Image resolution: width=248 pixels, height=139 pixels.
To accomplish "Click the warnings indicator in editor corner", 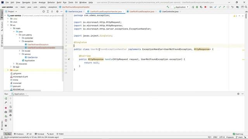I will coord(235,16).
